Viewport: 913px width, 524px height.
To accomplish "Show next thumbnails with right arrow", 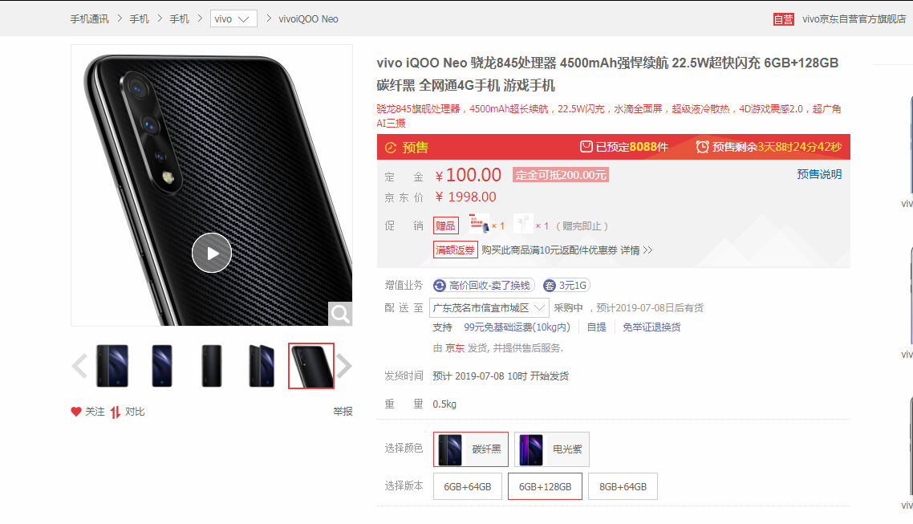I will 344,366.
